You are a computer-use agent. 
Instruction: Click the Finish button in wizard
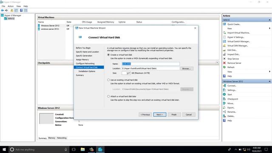(174, 114)
